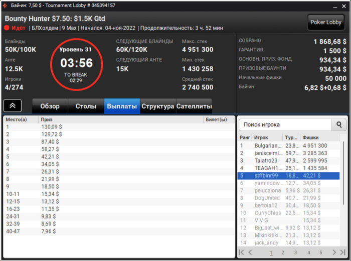Select payout row for places 16-23
This screenshot has height=261, width=351.
(119, 209)
